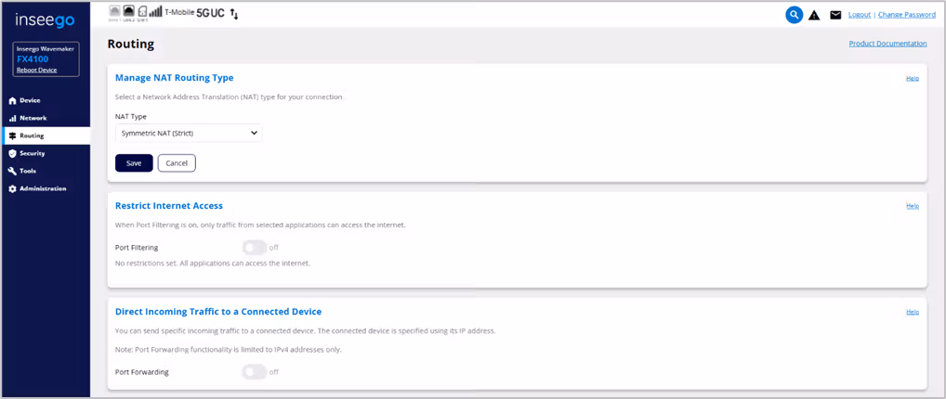The width and height of the screenshot is (946, 399).
Task: Open Help for Restrict Internet Access
Action: click(912, 205)
